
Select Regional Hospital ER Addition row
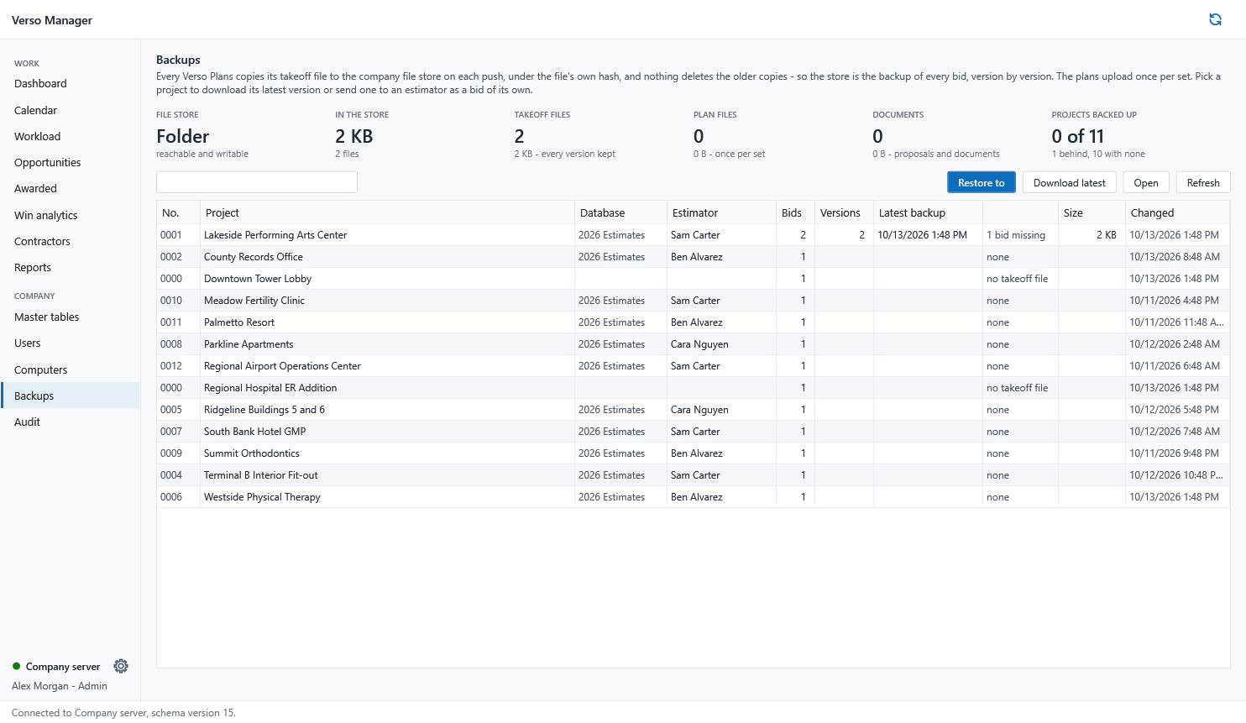693,388
